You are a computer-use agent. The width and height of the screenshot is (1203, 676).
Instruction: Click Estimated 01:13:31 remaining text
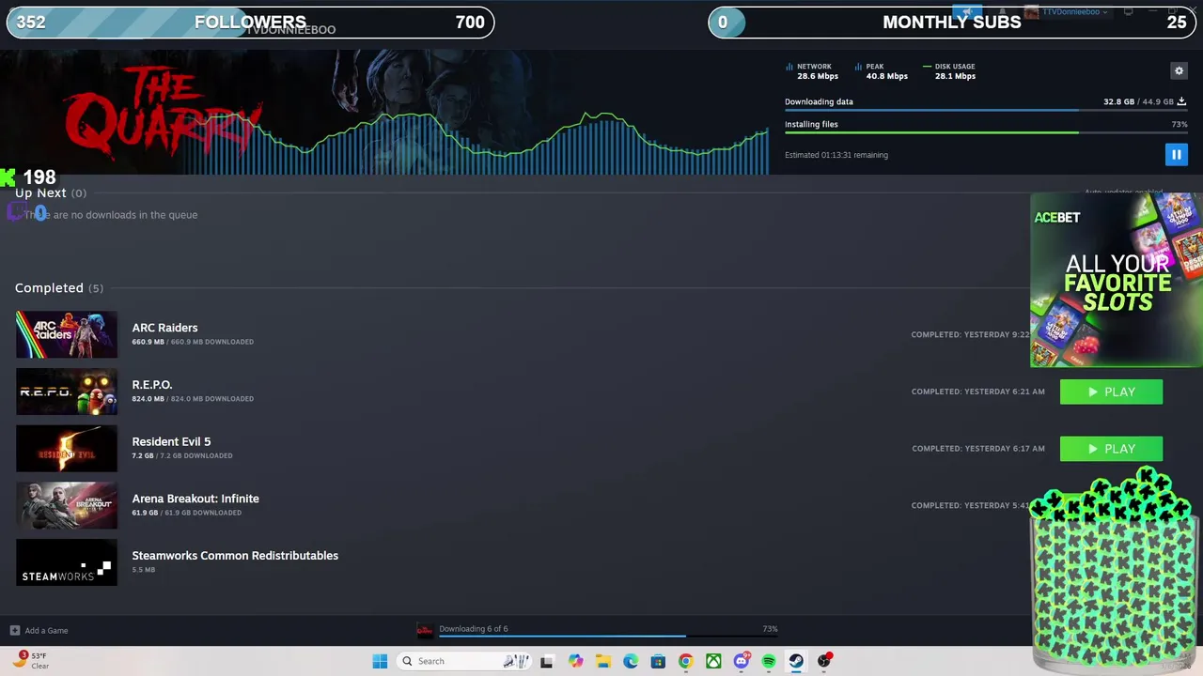click(836, 155)
